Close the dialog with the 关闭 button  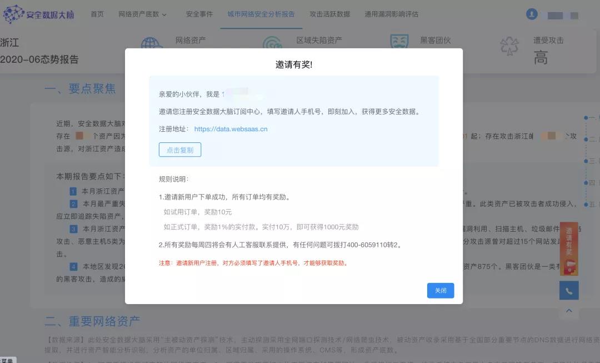click(x=440, y=290)
